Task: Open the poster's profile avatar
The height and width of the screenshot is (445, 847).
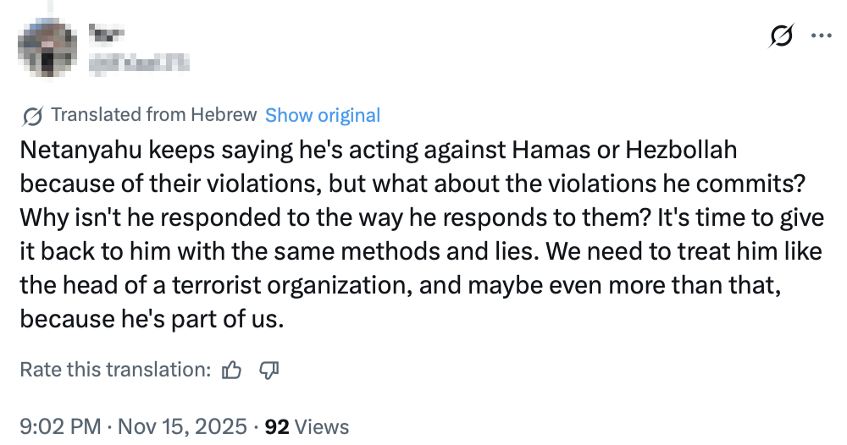Action: tap(53, 47)
